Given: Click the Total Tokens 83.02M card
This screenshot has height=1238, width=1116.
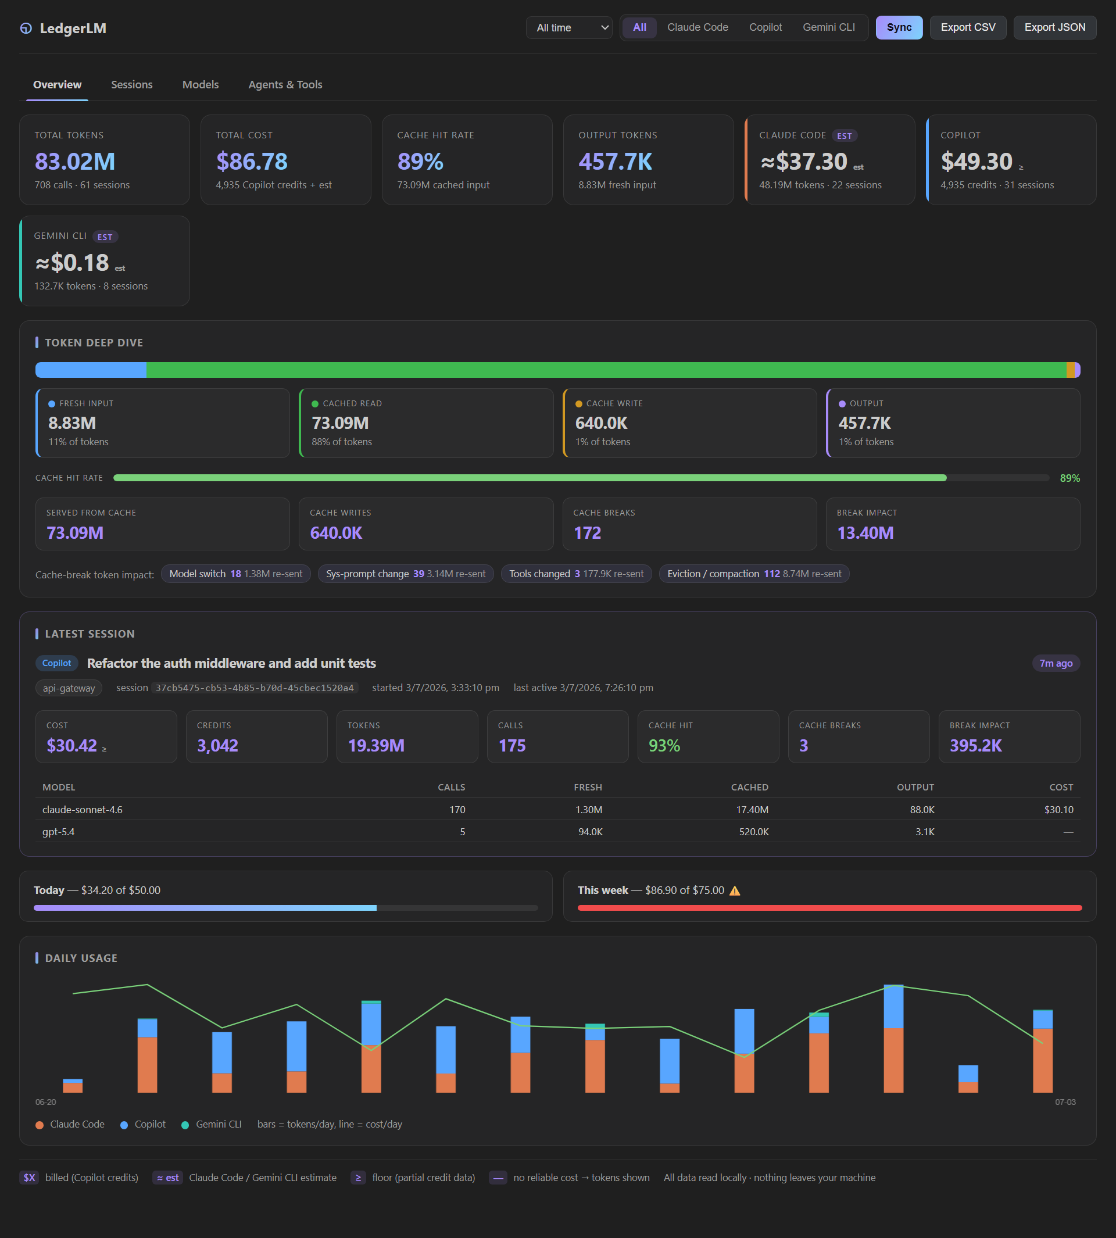Looking at the screenshot, I should pos(104,160).
